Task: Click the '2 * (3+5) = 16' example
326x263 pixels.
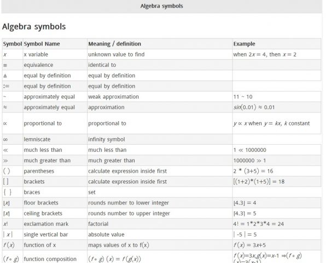Action: pos(253,171)
